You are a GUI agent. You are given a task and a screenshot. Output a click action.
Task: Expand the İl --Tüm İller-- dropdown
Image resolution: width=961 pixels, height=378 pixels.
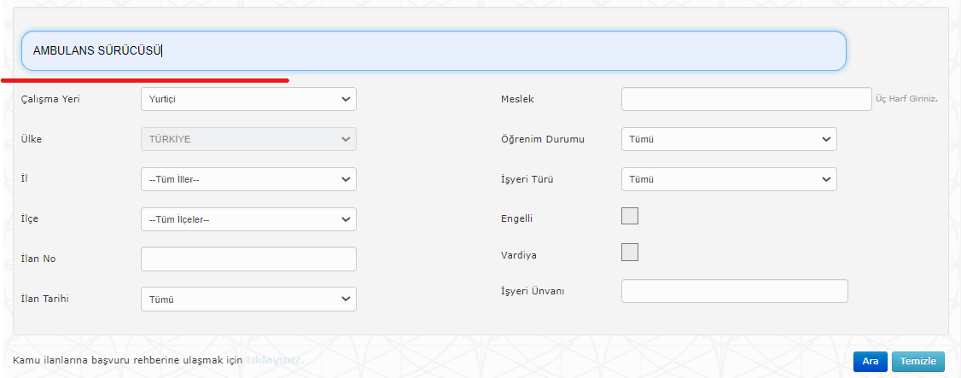(x=248, y=179)
